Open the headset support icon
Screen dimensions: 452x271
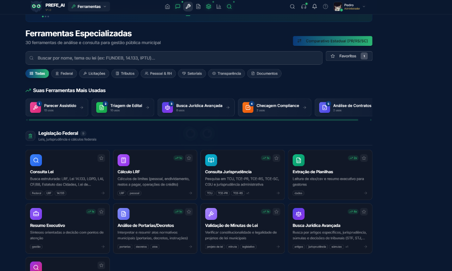coord(304,6)
